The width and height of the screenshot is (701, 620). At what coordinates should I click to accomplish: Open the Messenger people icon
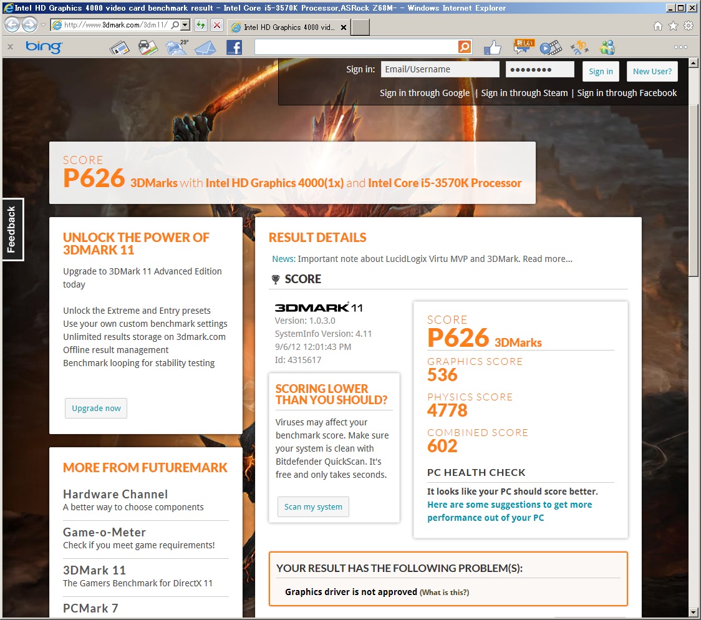[x=607, y=47]
